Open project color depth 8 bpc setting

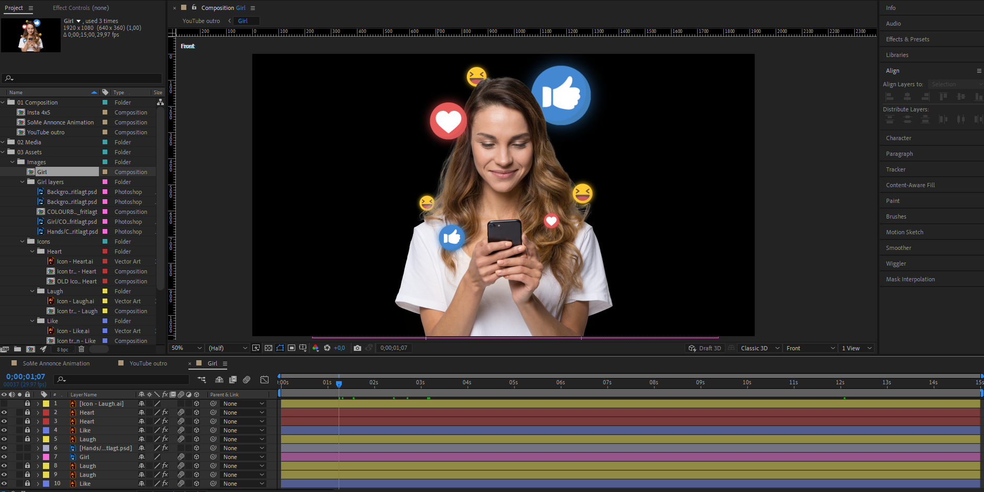point(63,350)
